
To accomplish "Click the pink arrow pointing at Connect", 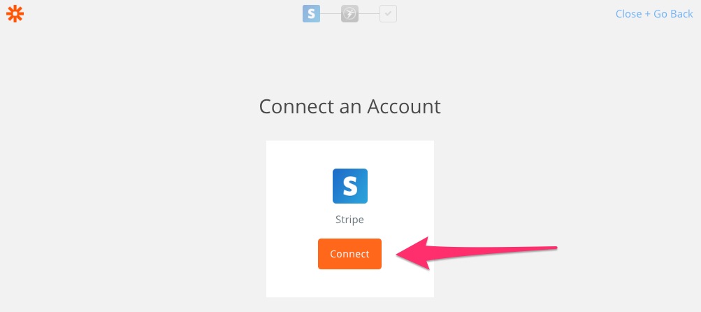I will coord(476,253).
